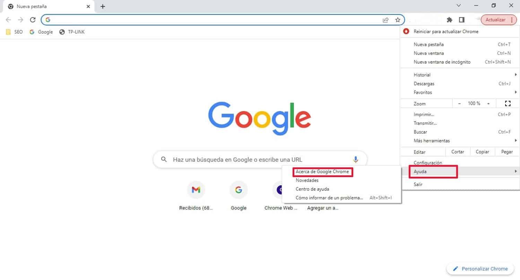Click the share icon in address bar
Screen dimensions: 520x280
(385, 20)
